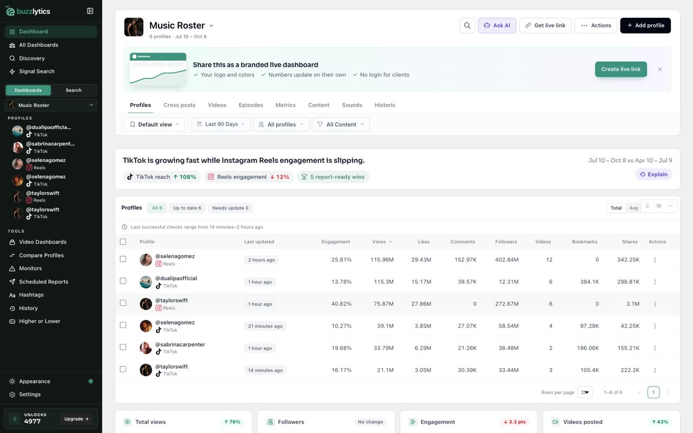693x433 pixels.
Task: Open Signal Search in sidebar
Action: (51, 71)
